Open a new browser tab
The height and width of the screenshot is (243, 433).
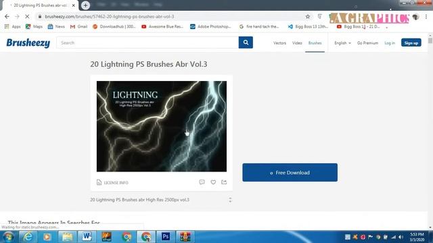coord(85,5)
